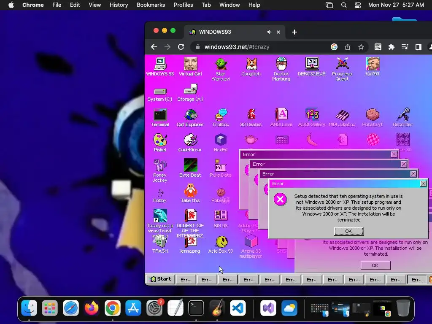
Task: Open the Potato.yt icon
Action: [x=373, y=117]
